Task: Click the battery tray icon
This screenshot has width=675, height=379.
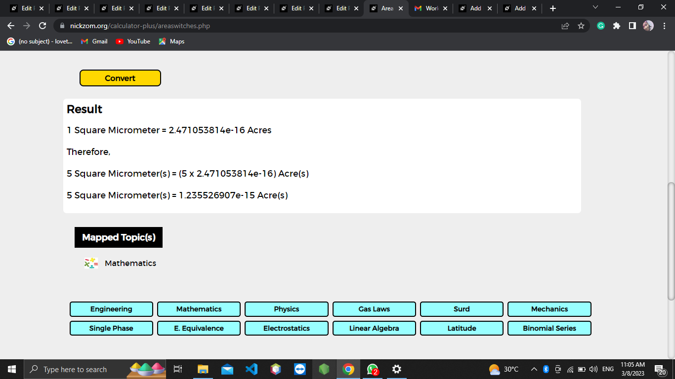Action: tap(582, 369)
